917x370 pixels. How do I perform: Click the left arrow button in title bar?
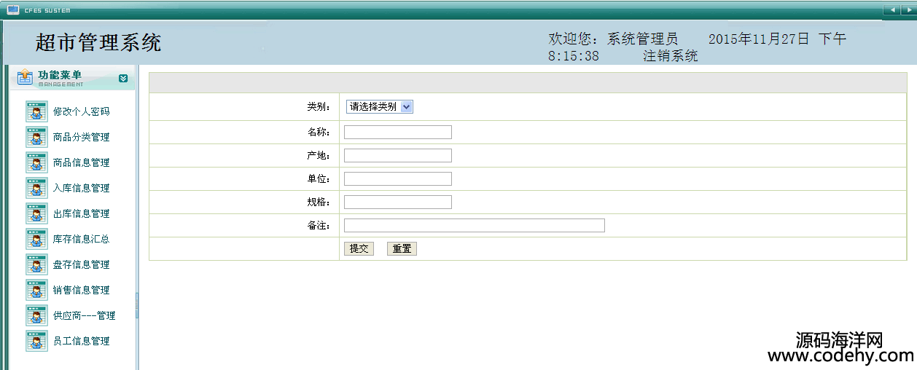(x=891, y=9)
